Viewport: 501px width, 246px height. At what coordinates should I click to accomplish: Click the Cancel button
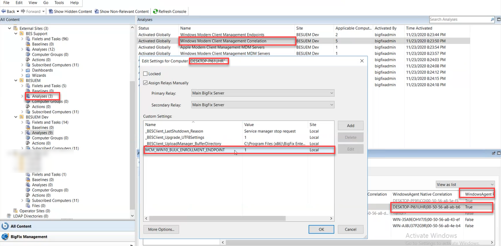click(x=350, y=229)
